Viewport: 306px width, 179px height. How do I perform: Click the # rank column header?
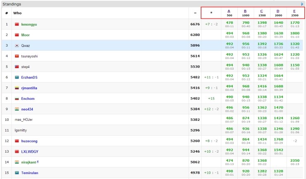(x=7, y=13)
